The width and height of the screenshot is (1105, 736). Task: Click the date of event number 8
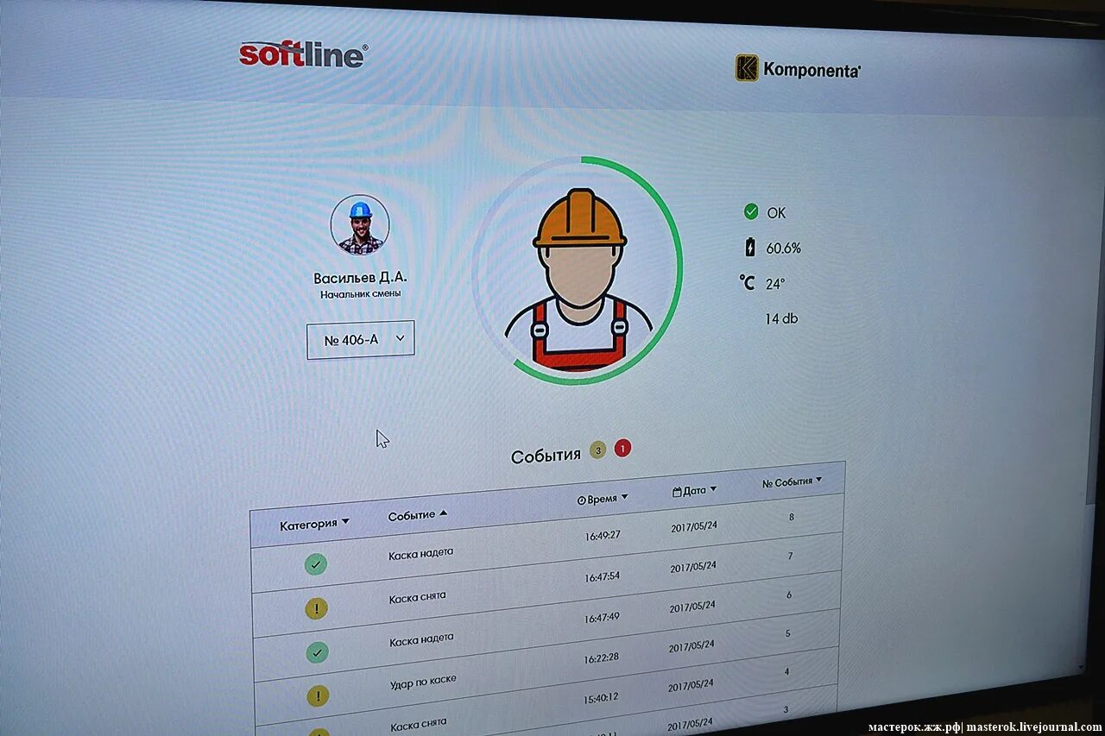694,527
